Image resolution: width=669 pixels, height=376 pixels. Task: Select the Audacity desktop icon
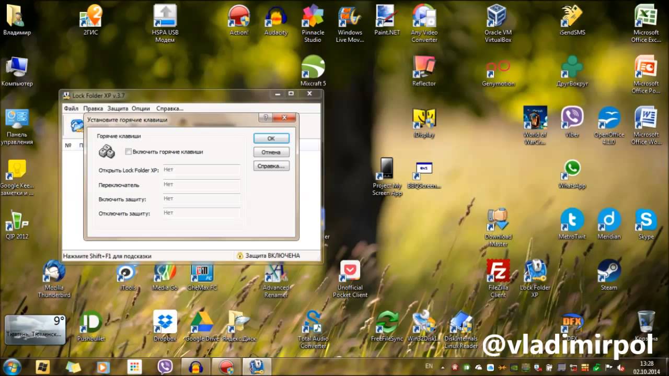tap(276, 20)
